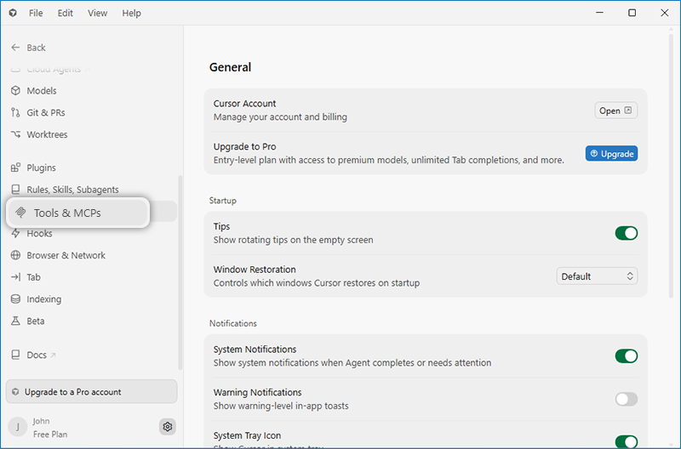Click the Plugins icon
681x449 pixels.
coord(15,168)
